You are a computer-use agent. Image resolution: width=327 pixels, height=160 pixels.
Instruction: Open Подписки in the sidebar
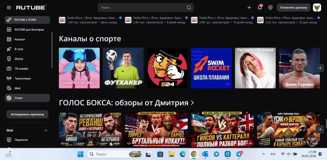(x=27, y=140)
